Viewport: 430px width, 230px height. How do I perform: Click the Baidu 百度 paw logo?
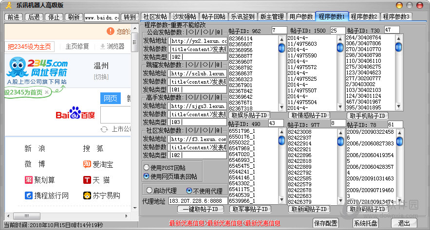click(75, 112)
